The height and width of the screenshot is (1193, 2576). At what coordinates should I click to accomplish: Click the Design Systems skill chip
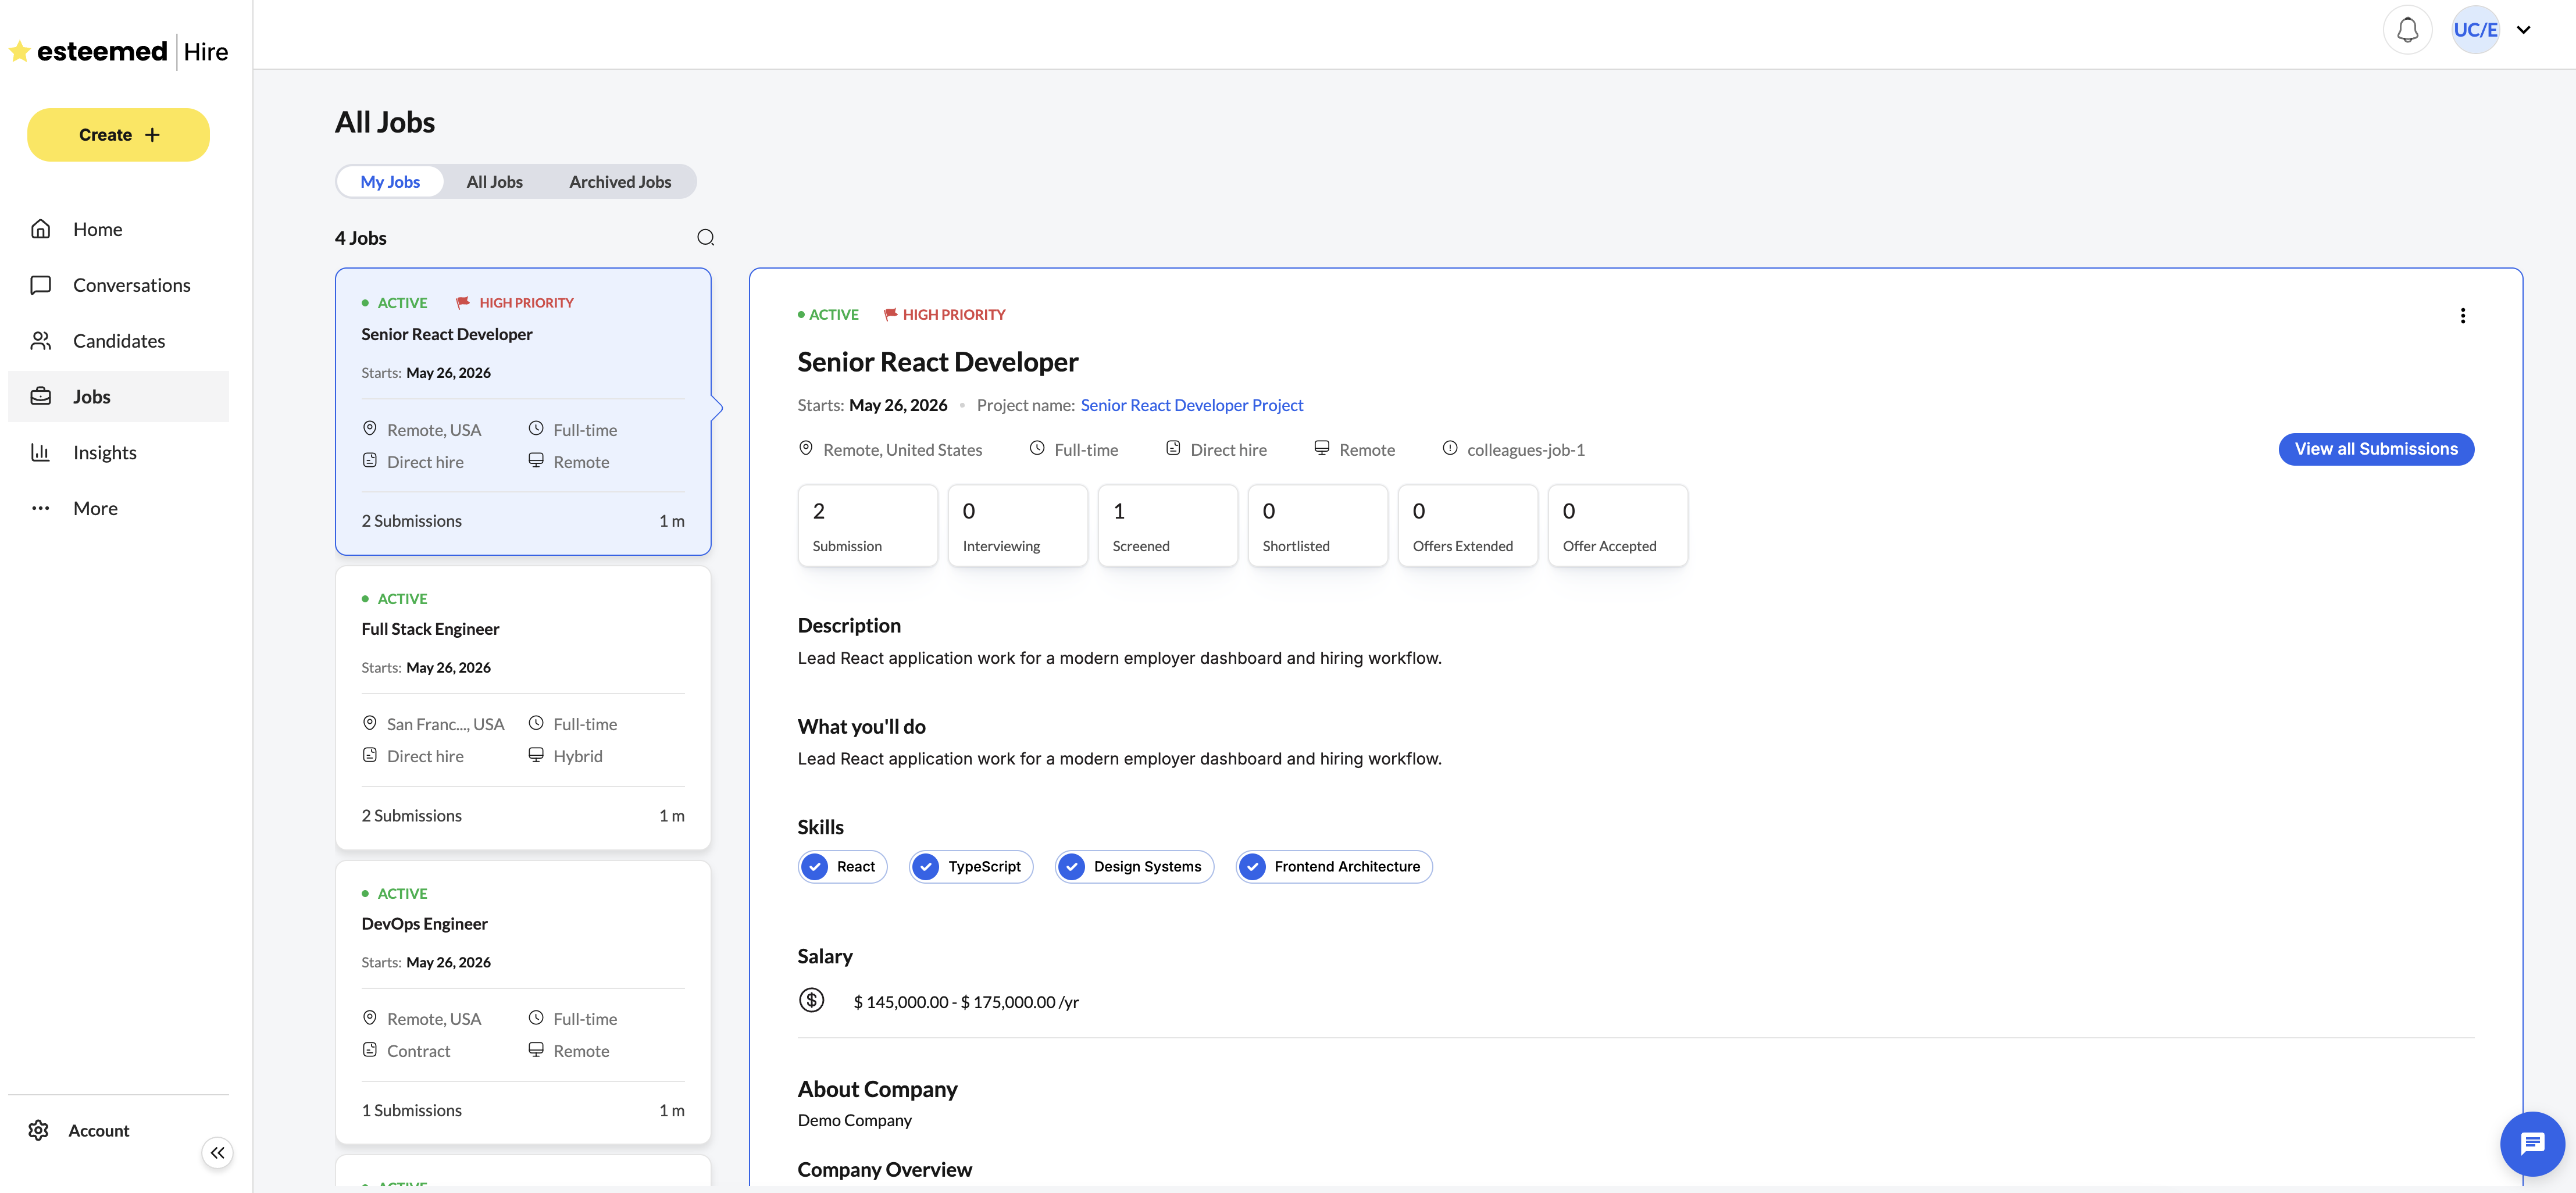point(1134,867)
